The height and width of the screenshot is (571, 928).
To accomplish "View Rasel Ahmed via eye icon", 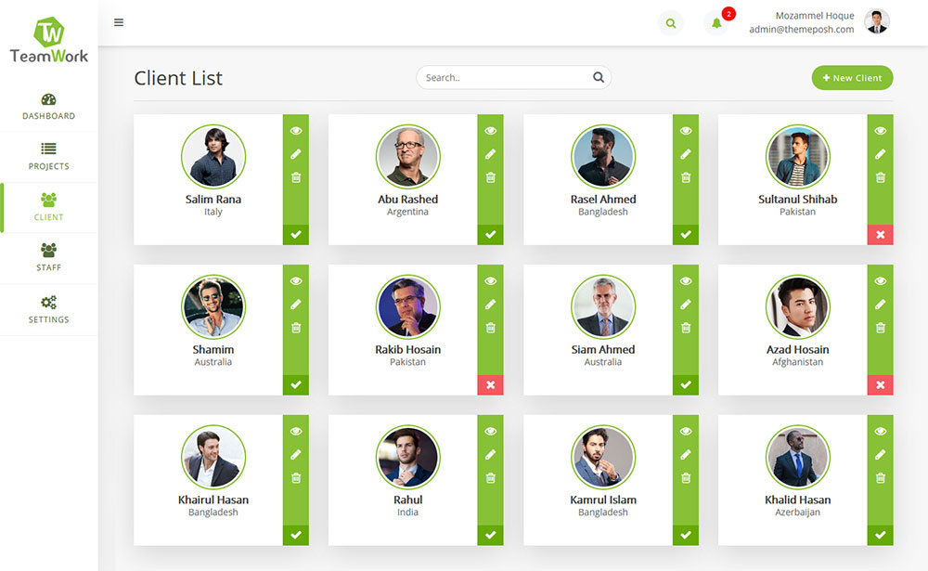I will click(x=686, y=131).
